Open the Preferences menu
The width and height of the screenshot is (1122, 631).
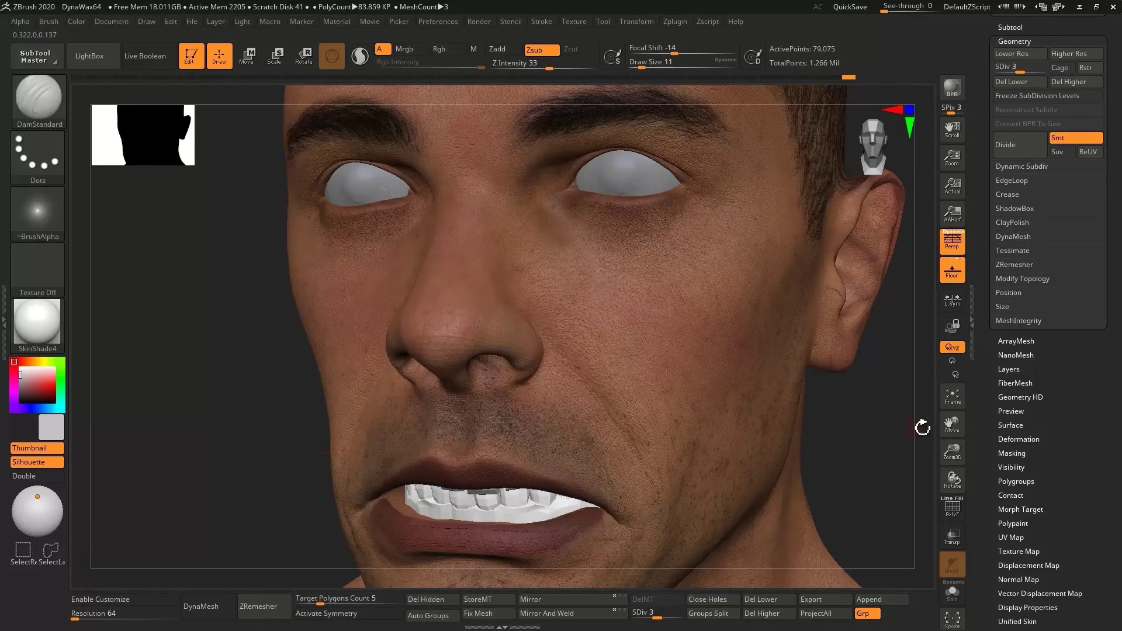tap(438, 22)
